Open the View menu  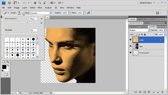62,8
